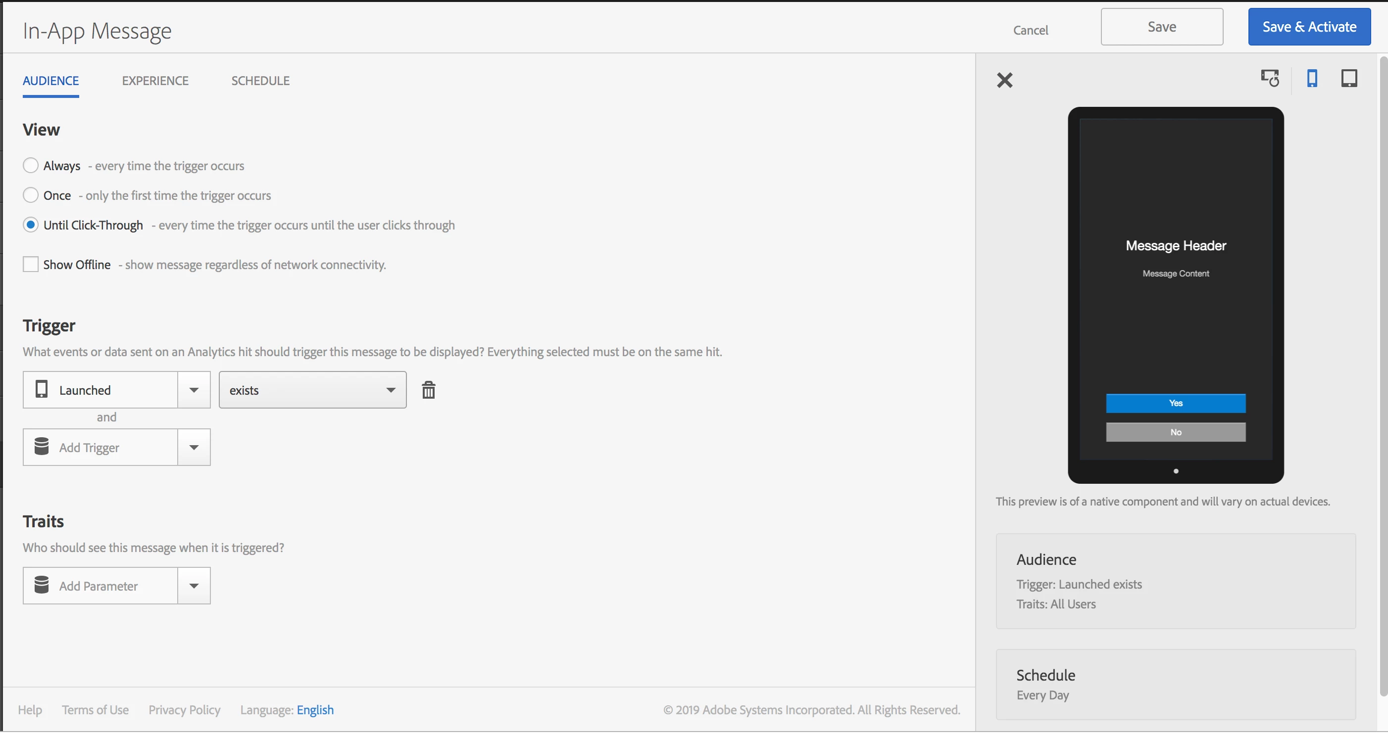This screenshot has width=1388, height=737.
Task: Click the preview rotate/refresh device icon
Action: [x=1270, y=79]
